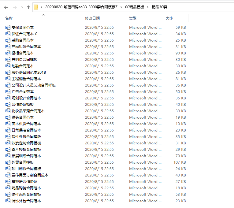Click the 90 KB size value
Image resolution: width=234 pixels, height=208 pixels.
point(180,53)
